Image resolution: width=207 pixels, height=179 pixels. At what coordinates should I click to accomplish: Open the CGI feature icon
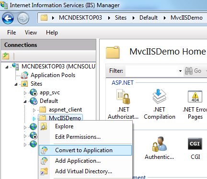(x=195, y=144)
